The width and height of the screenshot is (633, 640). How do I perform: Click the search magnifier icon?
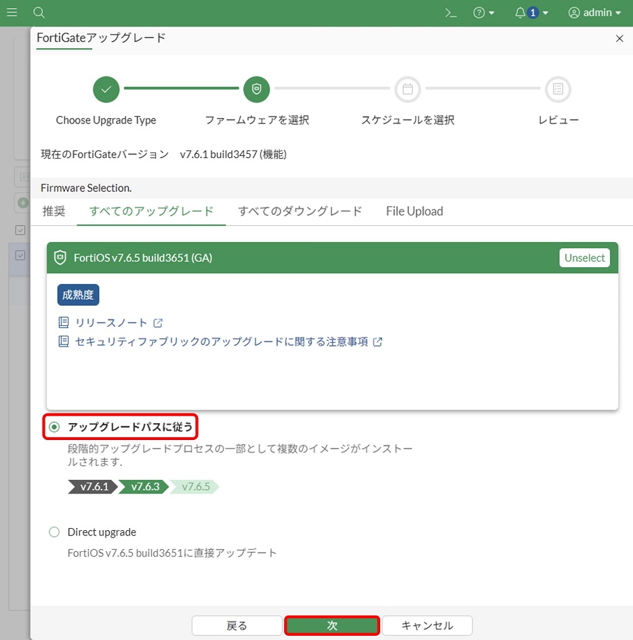click(39, 13)
